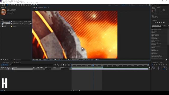Screen dimensions: 169x95
Task: Open the Window menu
Action: [33, 3]
